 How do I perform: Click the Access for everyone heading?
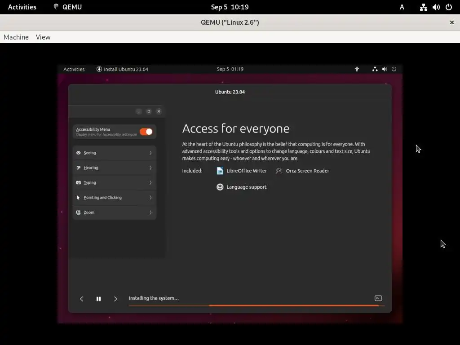(236, 129)
